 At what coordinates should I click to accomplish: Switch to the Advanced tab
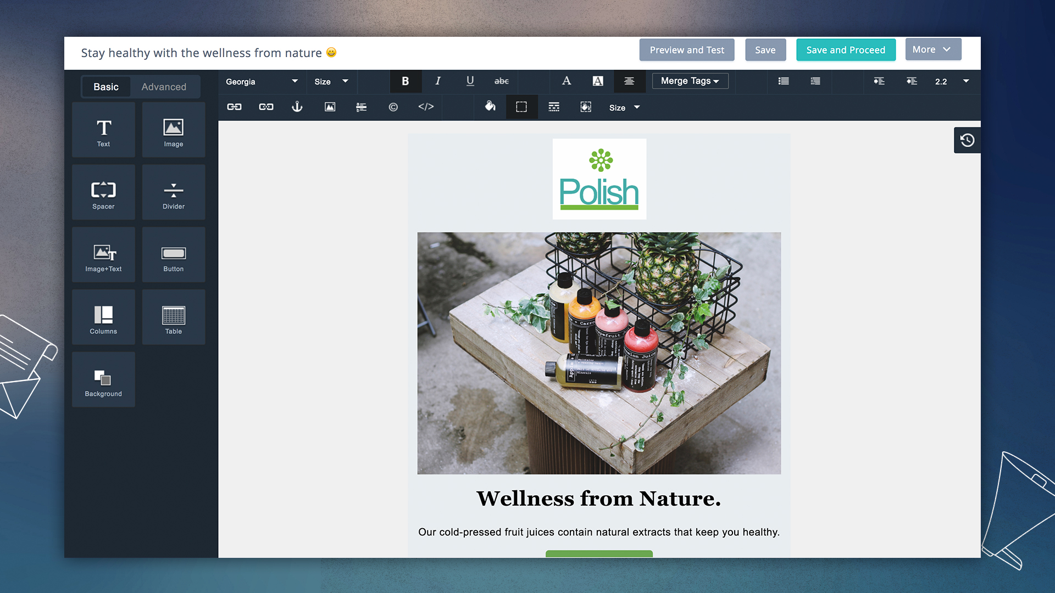(x=164, y=87)
